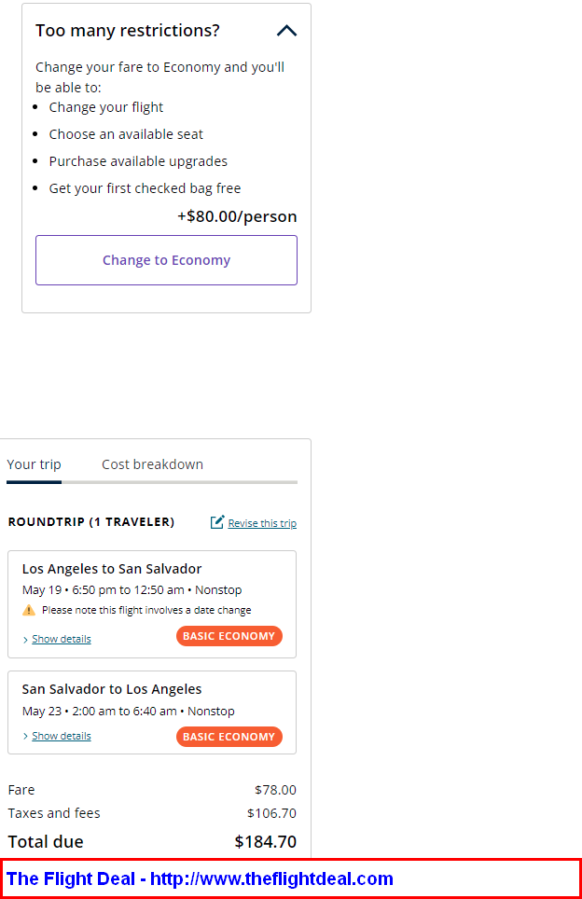Expand Show details for San Salvador return
Screen dimensions: 582x899
(62, 736)
